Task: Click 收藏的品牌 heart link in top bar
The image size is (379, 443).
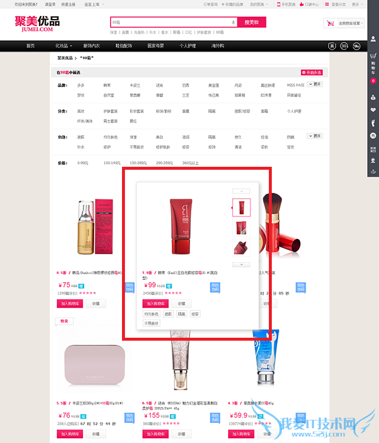Action: (232, 4)
